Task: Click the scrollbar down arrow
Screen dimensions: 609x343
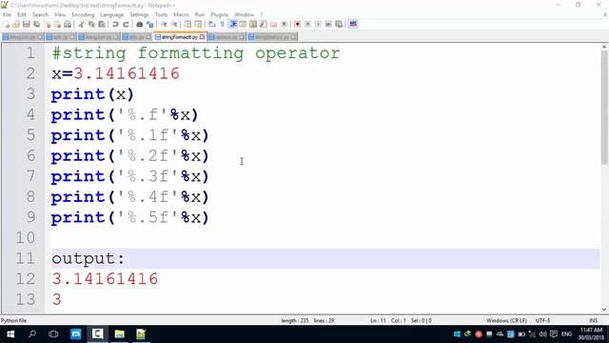Action: click(x=604, y=310)
